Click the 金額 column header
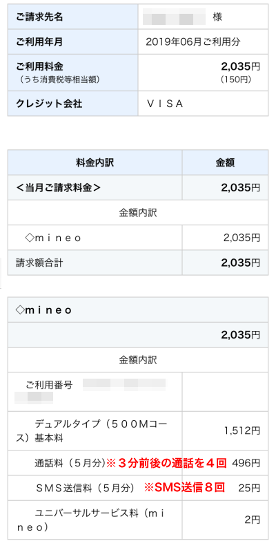Viewport: 276px width, 550px height. pos(225,163)
